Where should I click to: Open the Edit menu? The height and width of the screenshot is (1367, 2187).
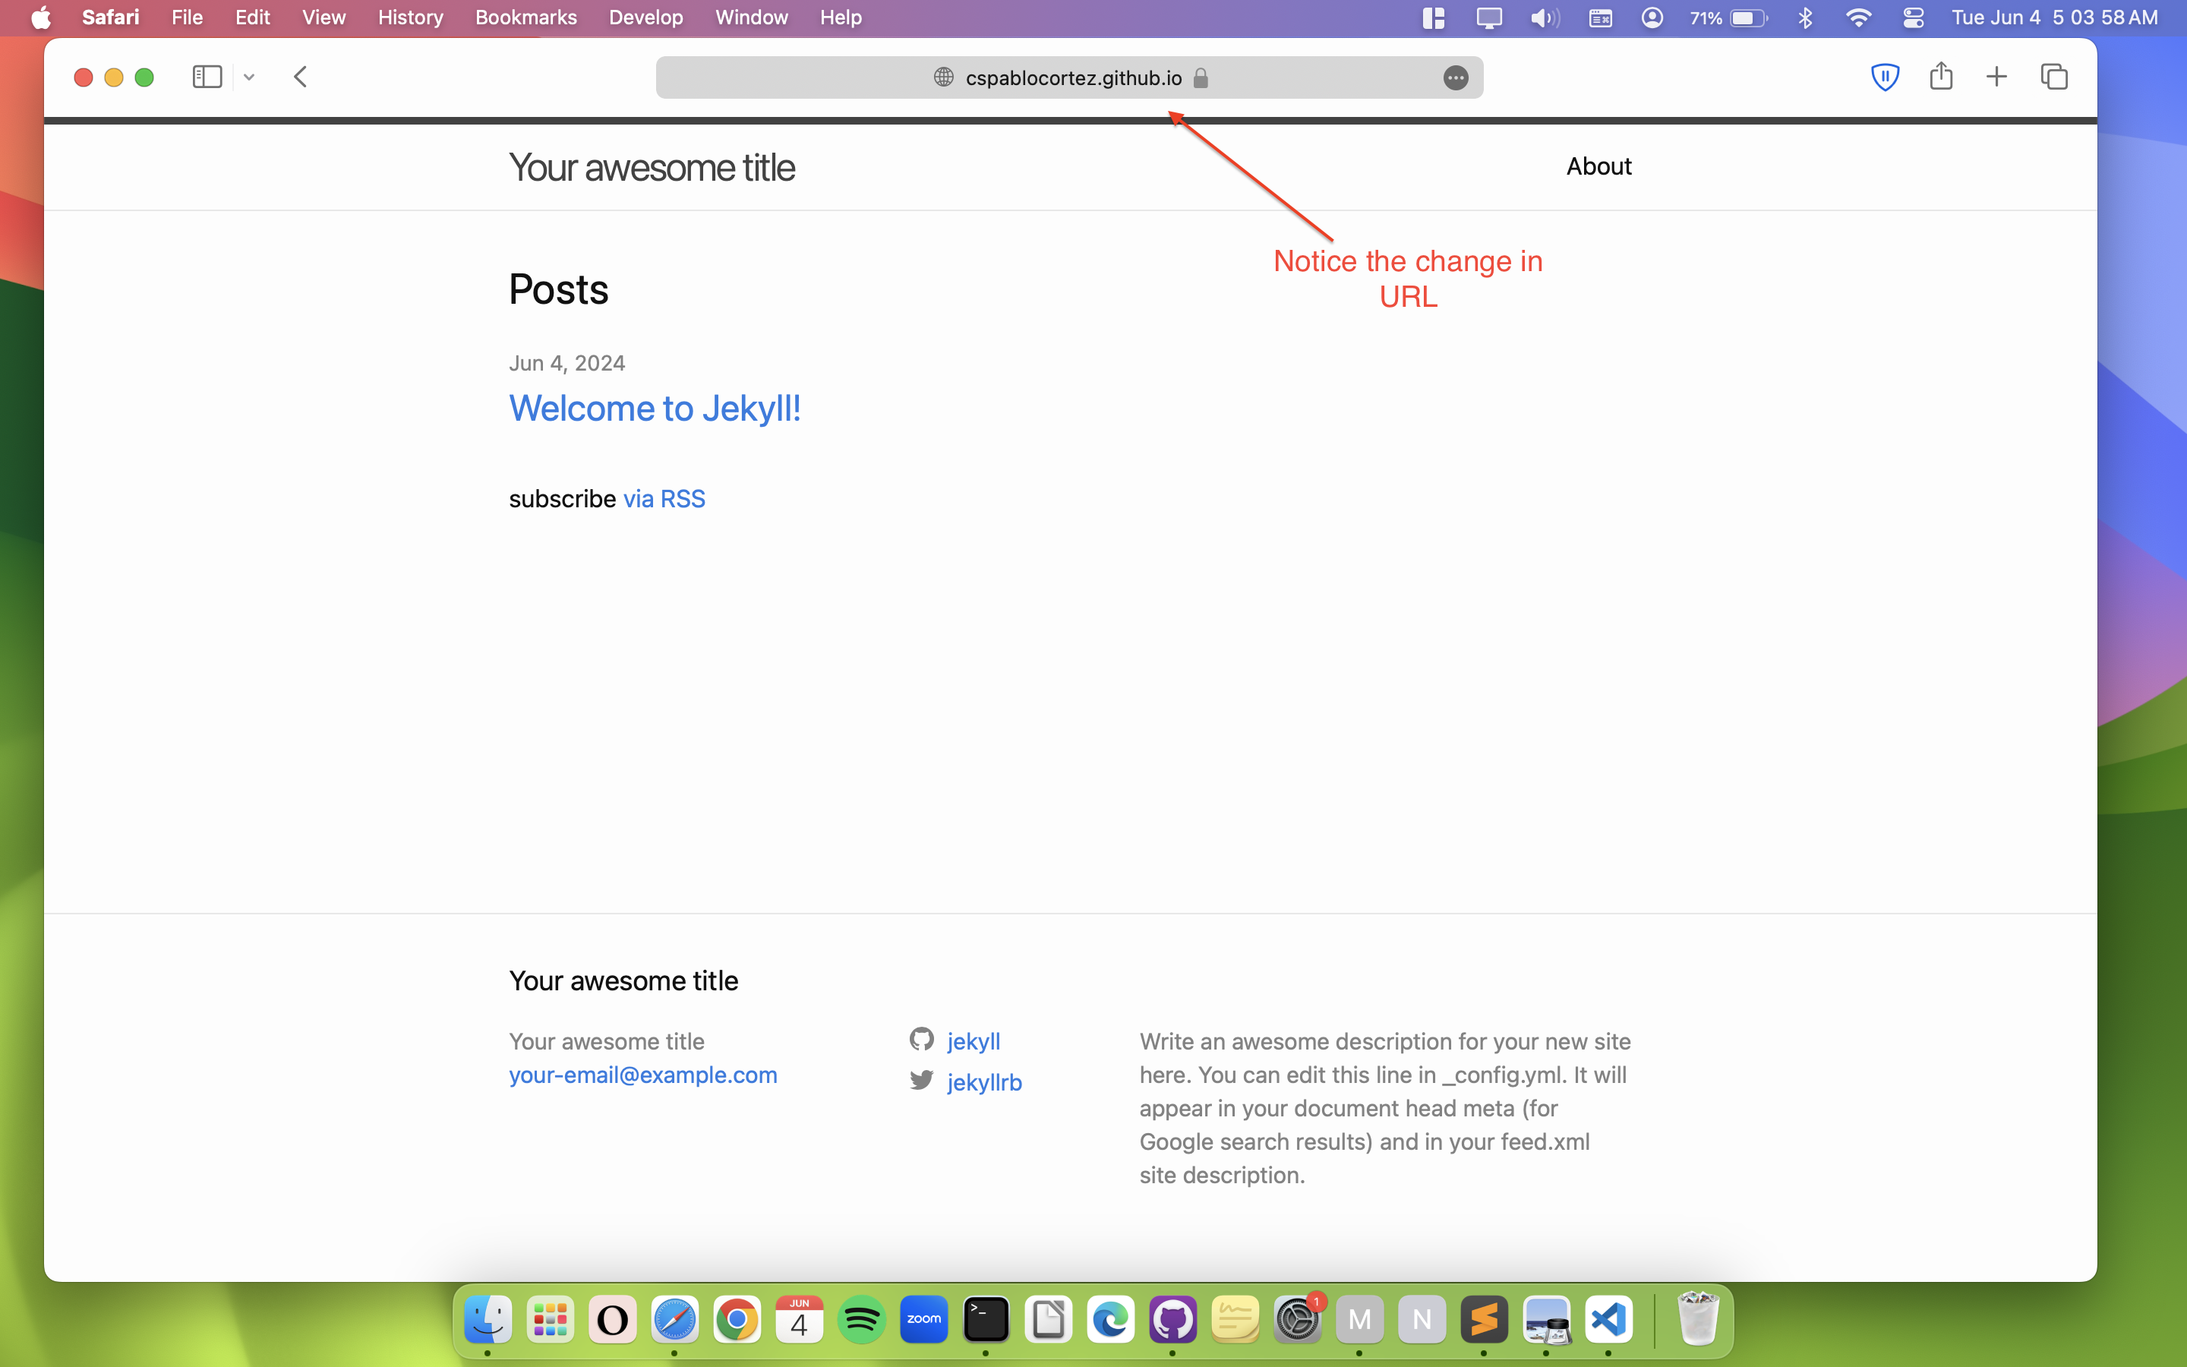[252, 17]
